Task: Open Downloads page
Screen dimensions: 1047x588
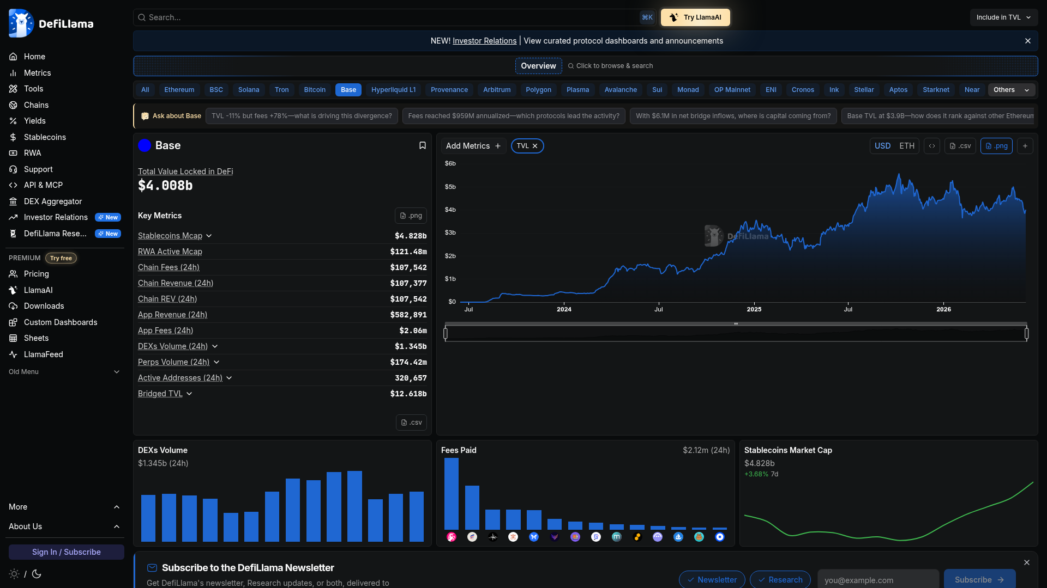Action: tap(44, 306)
